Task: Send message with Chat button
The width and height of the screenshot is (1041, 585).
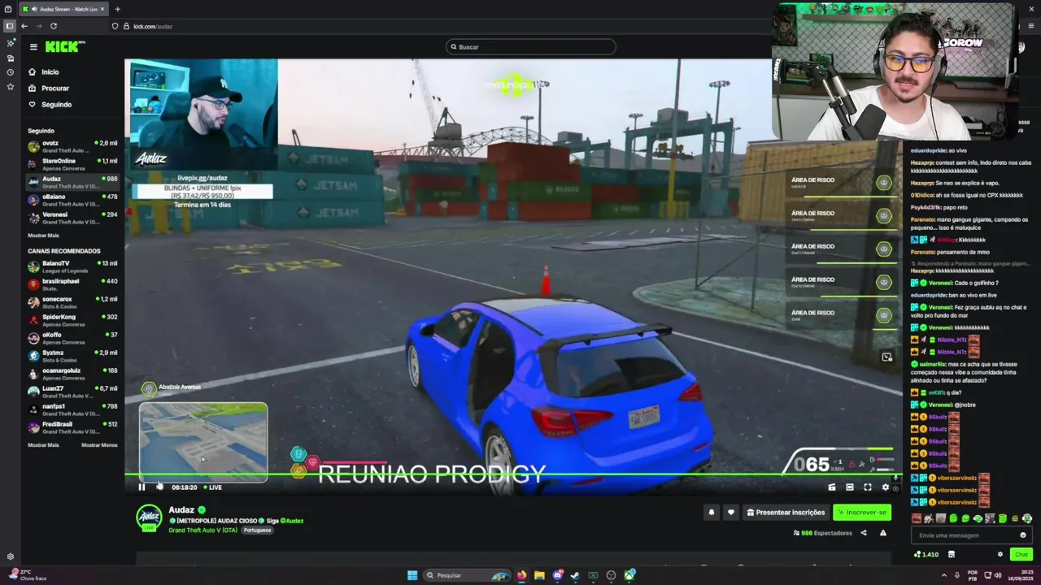Action: tap(1021, 554)
